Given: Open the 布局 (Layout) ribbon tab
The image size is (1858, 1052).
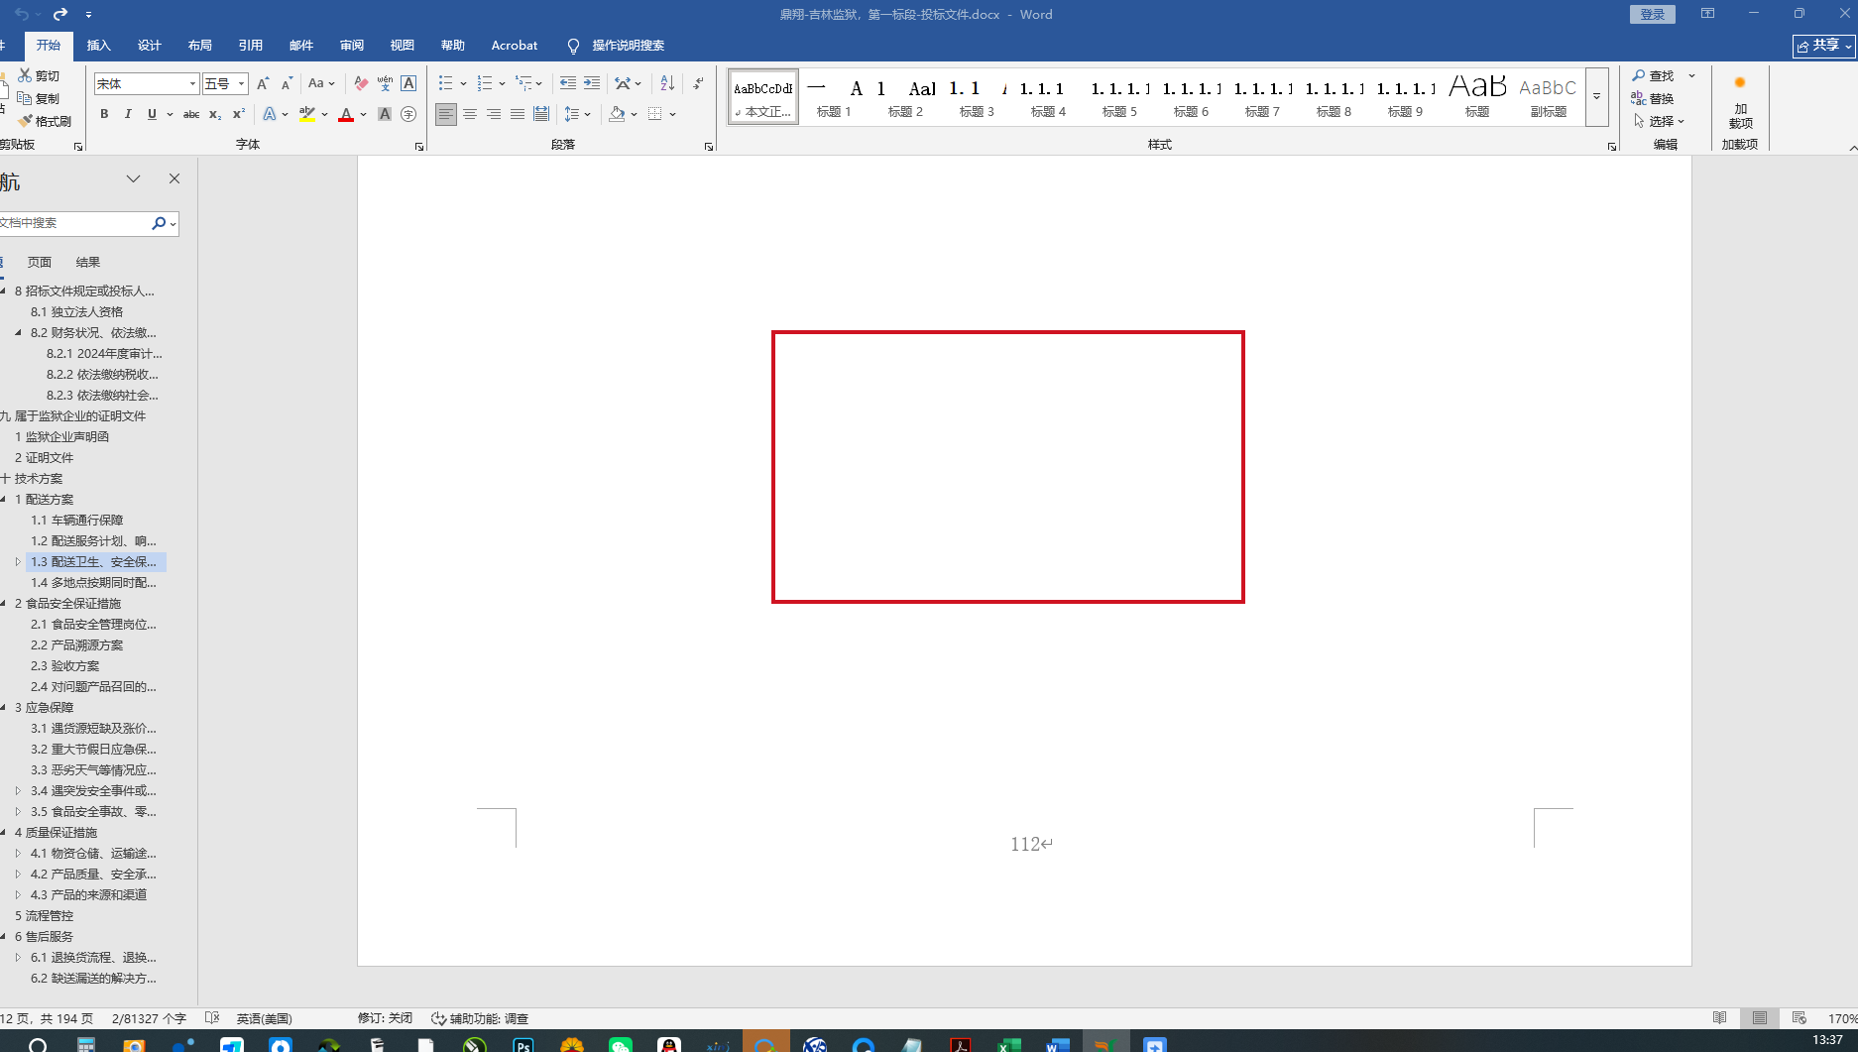Looking at the screenshot, I should coord(199,46).
